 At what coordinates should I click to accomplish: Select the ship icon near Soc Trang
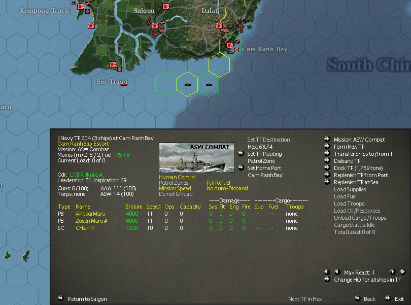click(x=124, y=84)
